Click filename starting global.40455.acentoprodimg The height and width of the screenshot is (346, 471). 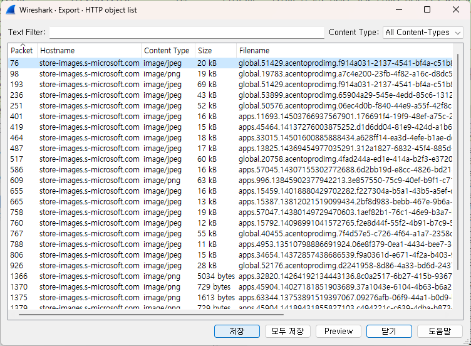(345, 234)
